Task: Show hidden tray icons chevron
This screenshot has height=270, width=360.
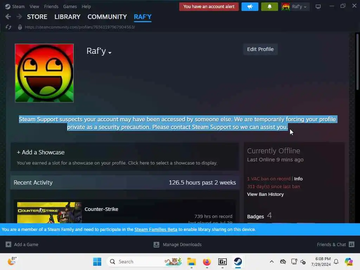Action: tap(272, 262)
